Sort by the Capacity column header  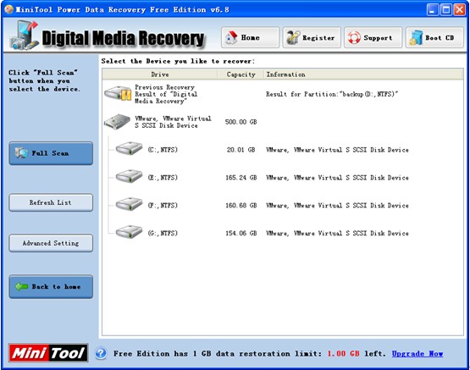coord(241,75)
